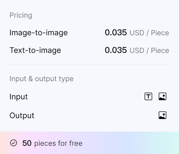Select the "Image-to-image" pricing label
The image size is (179, 154).
pos(39,33)
